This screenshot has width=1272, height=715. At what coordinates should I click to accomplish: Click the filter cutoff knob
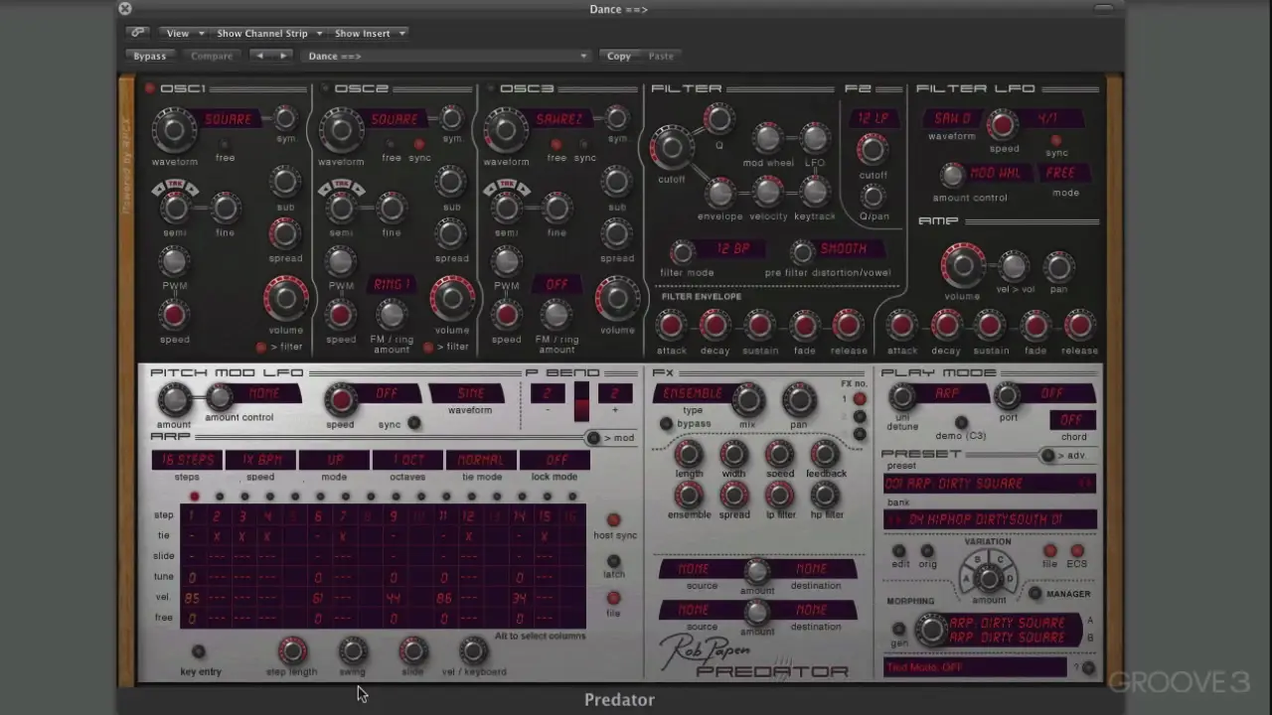point(672,148)
